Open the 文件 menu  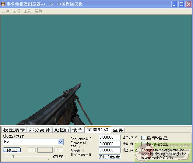click(x=5, y=11)
